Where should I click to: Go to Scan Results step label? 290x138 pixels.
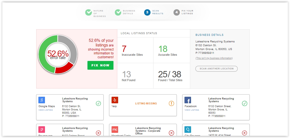158,12
